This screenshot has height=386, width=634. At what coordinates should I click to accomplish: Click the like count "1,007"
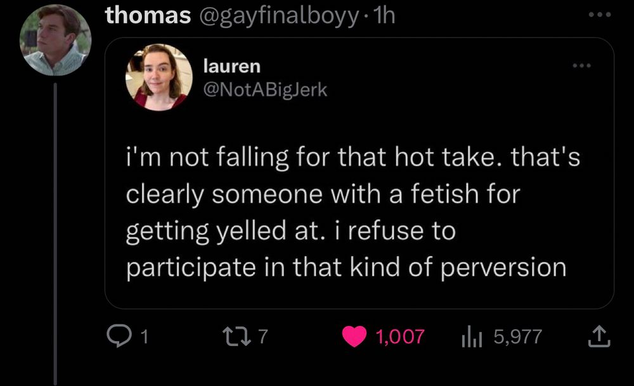pyautogui.click(x=399, y=337)
